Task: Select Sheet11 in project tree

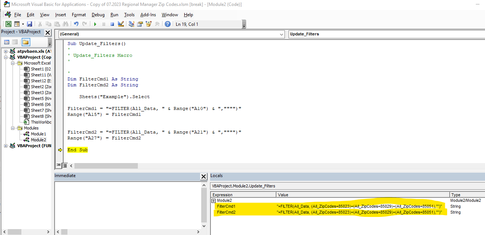Action: 37,75
